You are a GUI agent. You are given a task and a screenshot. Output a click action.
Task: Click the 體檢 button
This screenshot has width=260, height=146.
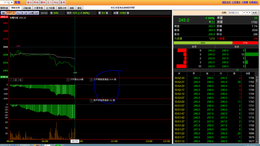coord(43,2)
